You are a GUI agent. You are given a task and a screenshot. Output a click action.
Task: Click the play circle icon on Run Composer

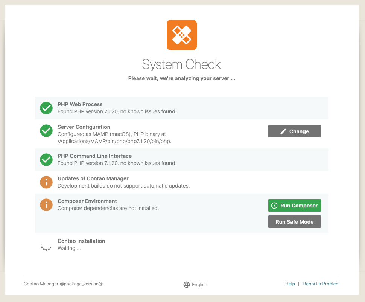pyautogui.click(x=274, y=206)
